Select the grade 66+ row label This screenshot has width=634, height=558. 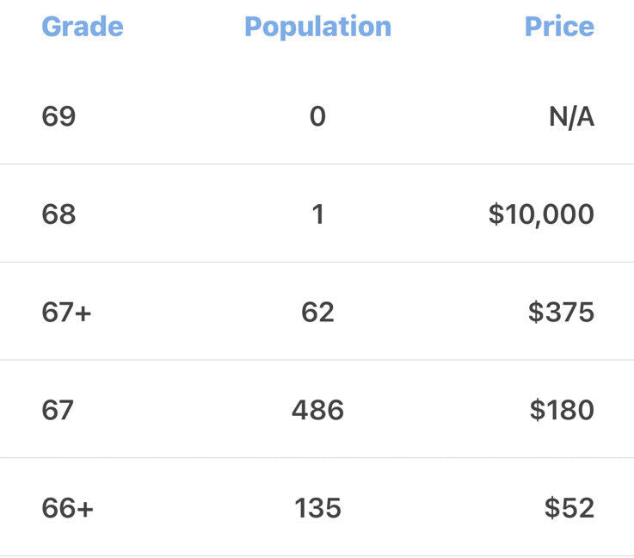(67, 508)
